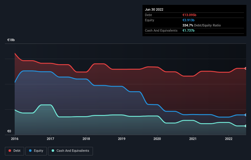Click the Equity label in tooltip
Screen dimensions: 251x160
[149, 20]
